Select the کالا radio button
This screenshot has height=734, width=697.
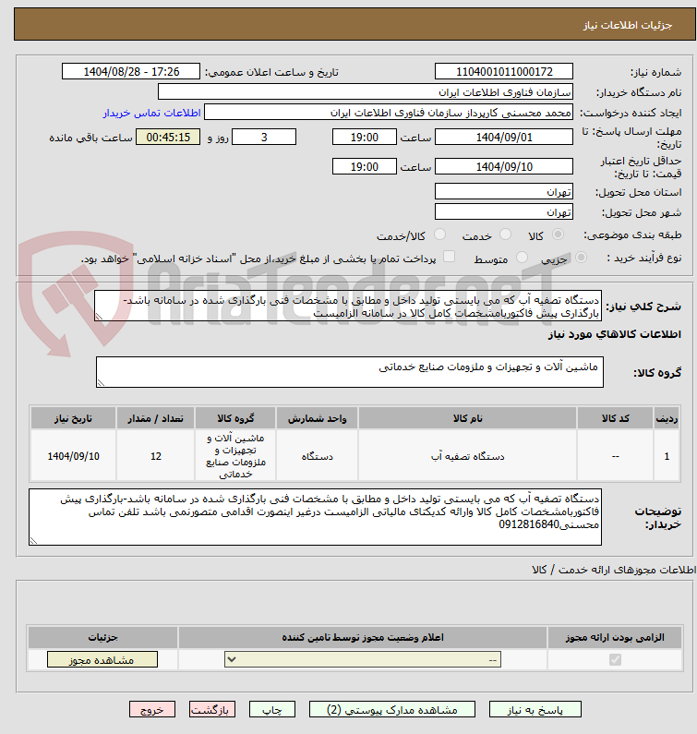[558, 235]
